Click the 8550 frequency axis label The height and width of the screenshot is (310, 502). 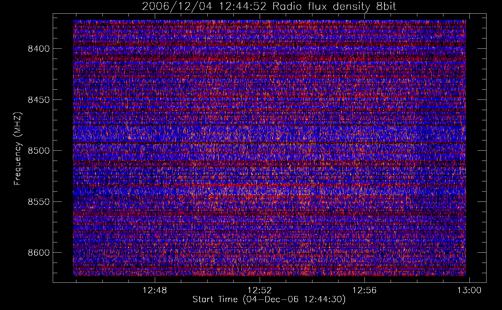click(x=39, y=202)
